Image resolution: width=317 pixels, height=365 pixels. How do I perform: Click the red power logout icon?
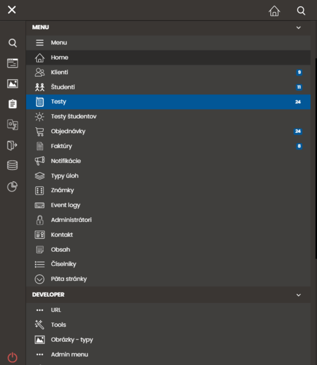click(x=12, y=357)
